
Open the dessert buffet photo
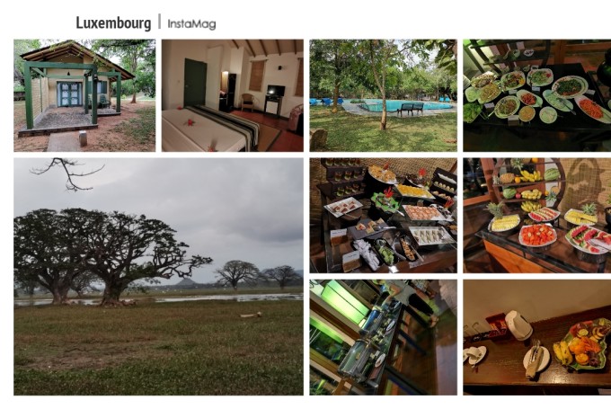(384, 216)
